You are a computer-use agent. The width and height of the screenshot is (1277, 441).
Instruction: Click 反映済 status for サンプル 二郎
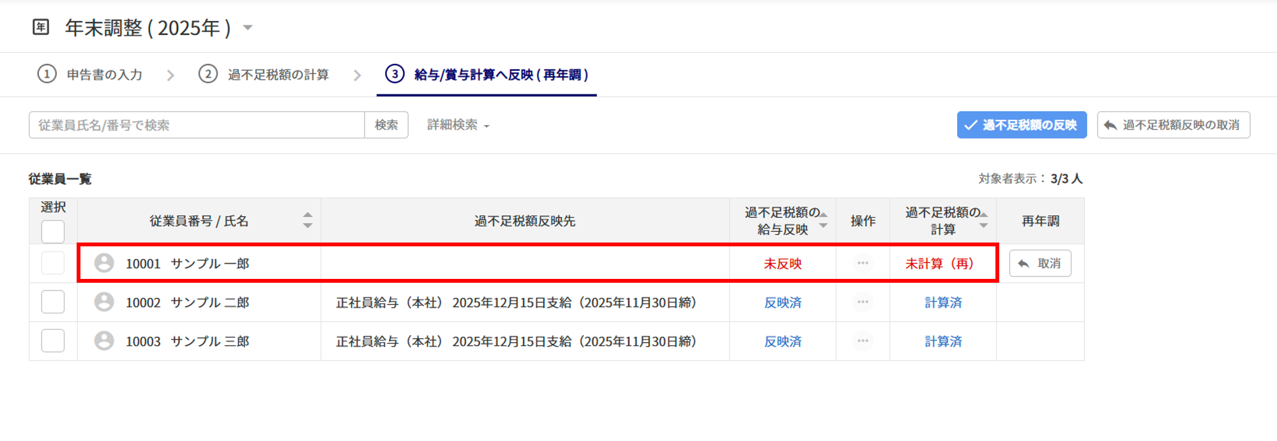click(783, 303)
